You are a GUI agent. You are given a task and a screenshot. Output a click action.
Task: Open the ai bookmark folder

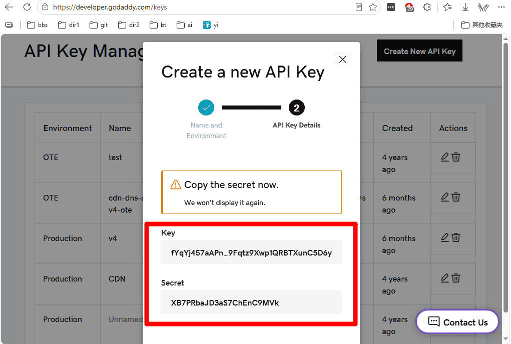(185, 24)
